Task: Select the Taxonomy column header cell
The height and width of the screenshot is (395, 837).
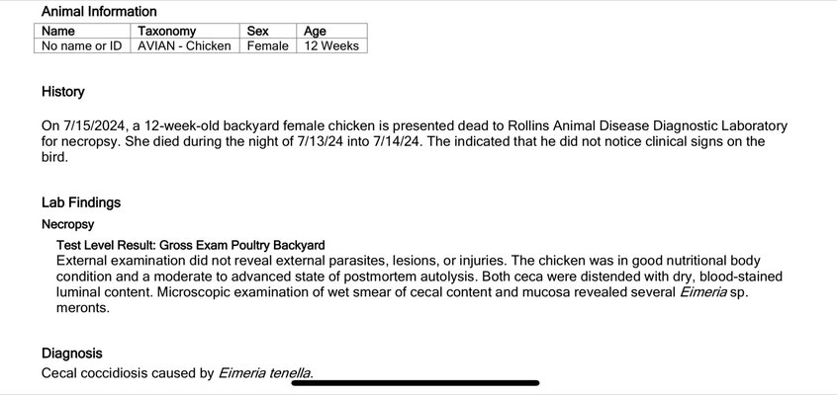Action: 185,31
